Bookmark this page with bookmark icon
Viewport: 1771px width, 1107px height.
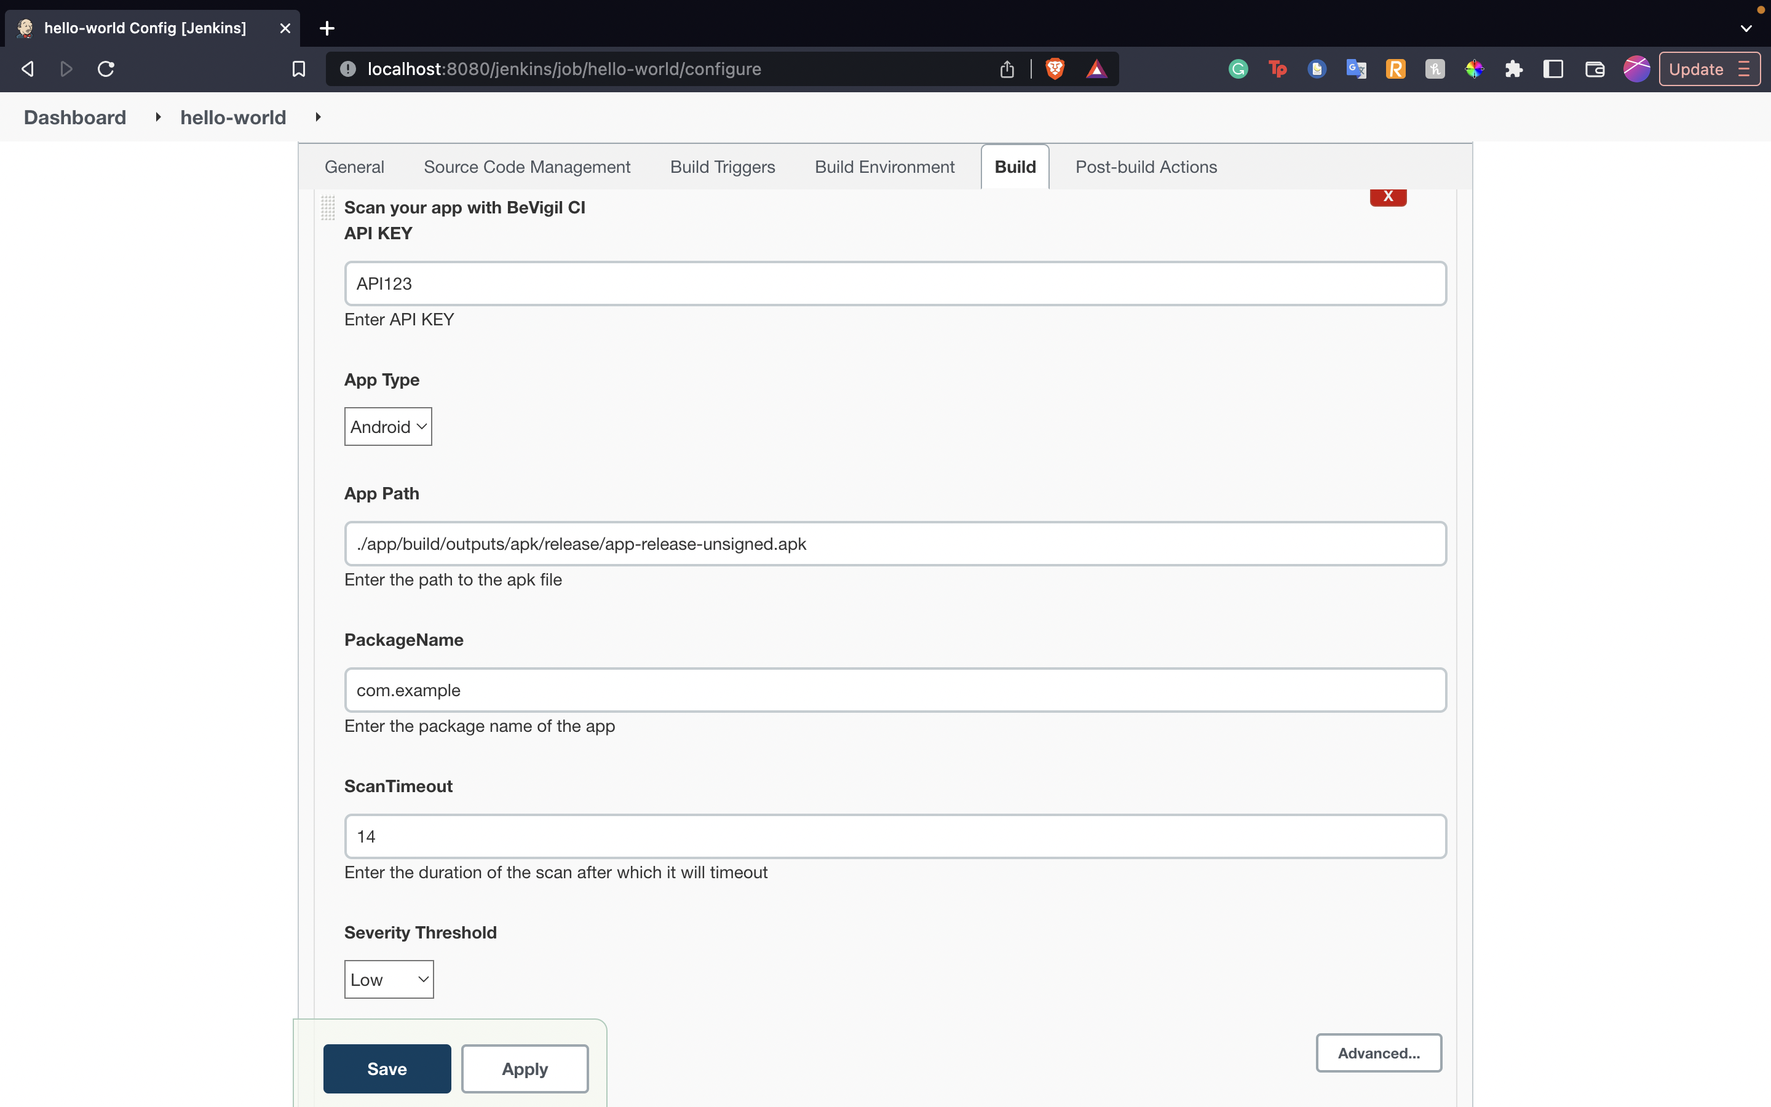(x=299, y=69)
